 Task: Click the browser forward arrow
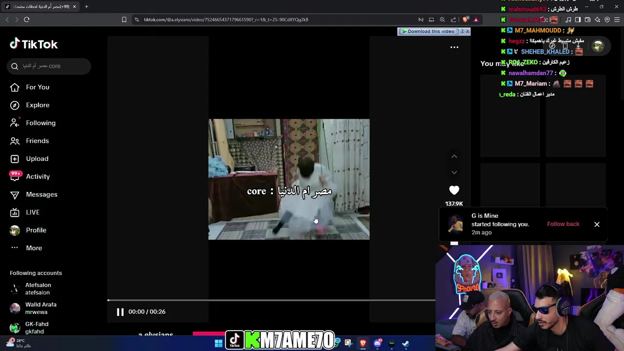17,19
